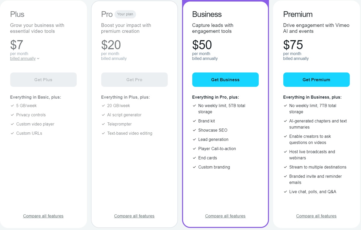Click the checkmark beside "End cards"
Screen dimensions: 361x230
(x=194, y=158)
